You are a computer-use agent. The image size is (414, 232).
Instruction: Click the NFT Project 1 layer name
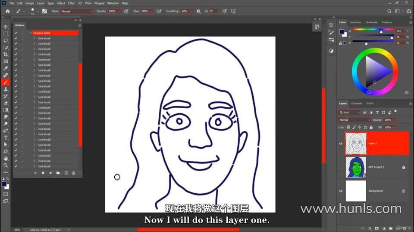(376, 167)
